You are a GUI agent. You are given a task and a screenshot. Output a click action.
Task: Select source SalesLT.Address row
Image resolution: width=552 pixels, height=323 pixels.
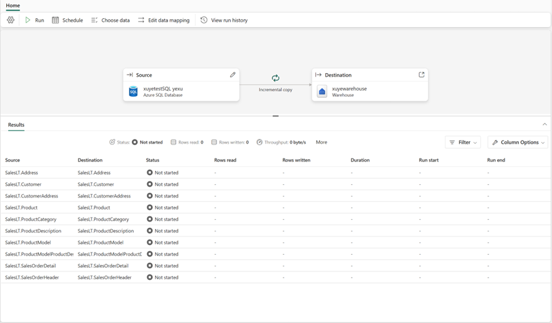(x=21, y=173)
